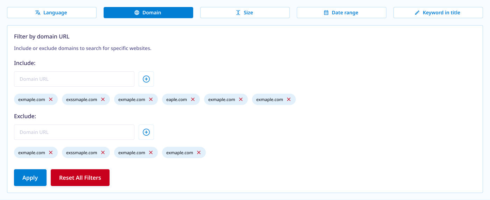
Task: Remove the first exmaple.com Exclude chip
Action: [51, 152]
